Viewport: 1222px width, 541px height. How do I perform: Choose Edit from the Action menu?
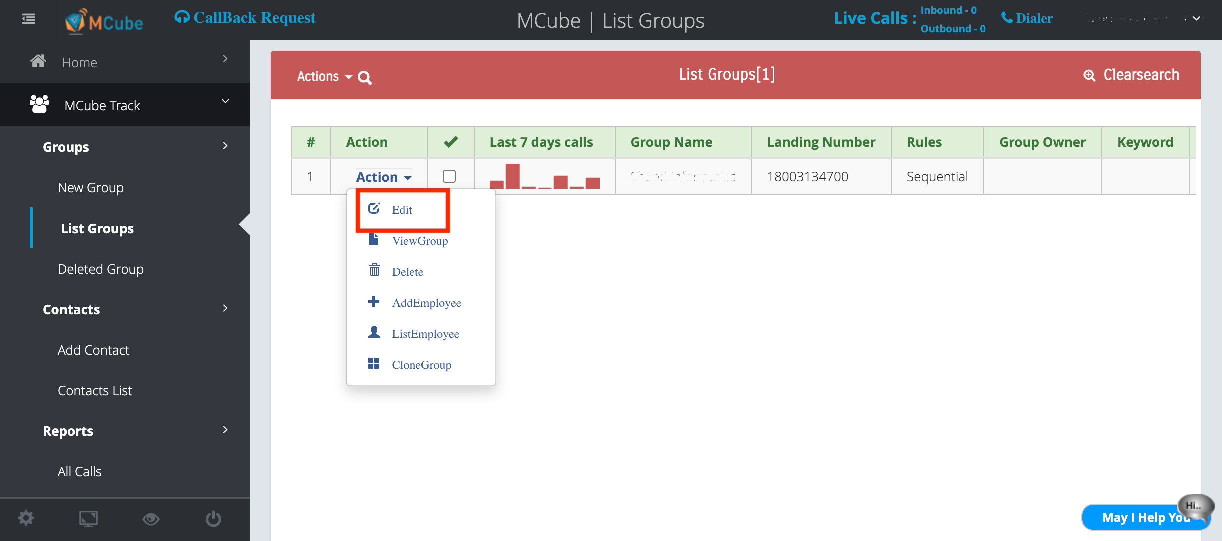402,210
